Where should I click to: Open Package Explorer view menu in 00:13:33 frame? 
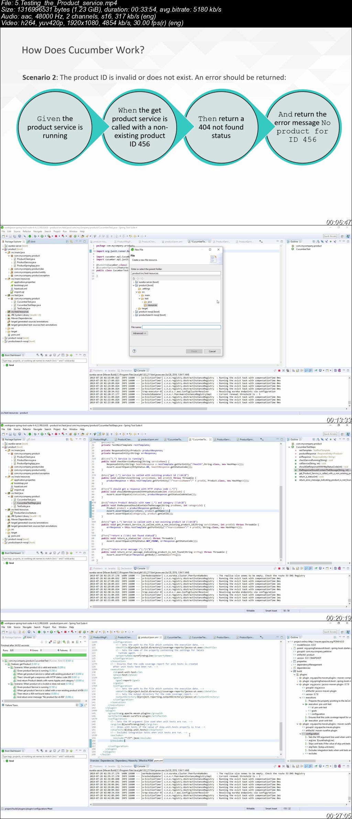pyautogui.click(x=76, y=242)
